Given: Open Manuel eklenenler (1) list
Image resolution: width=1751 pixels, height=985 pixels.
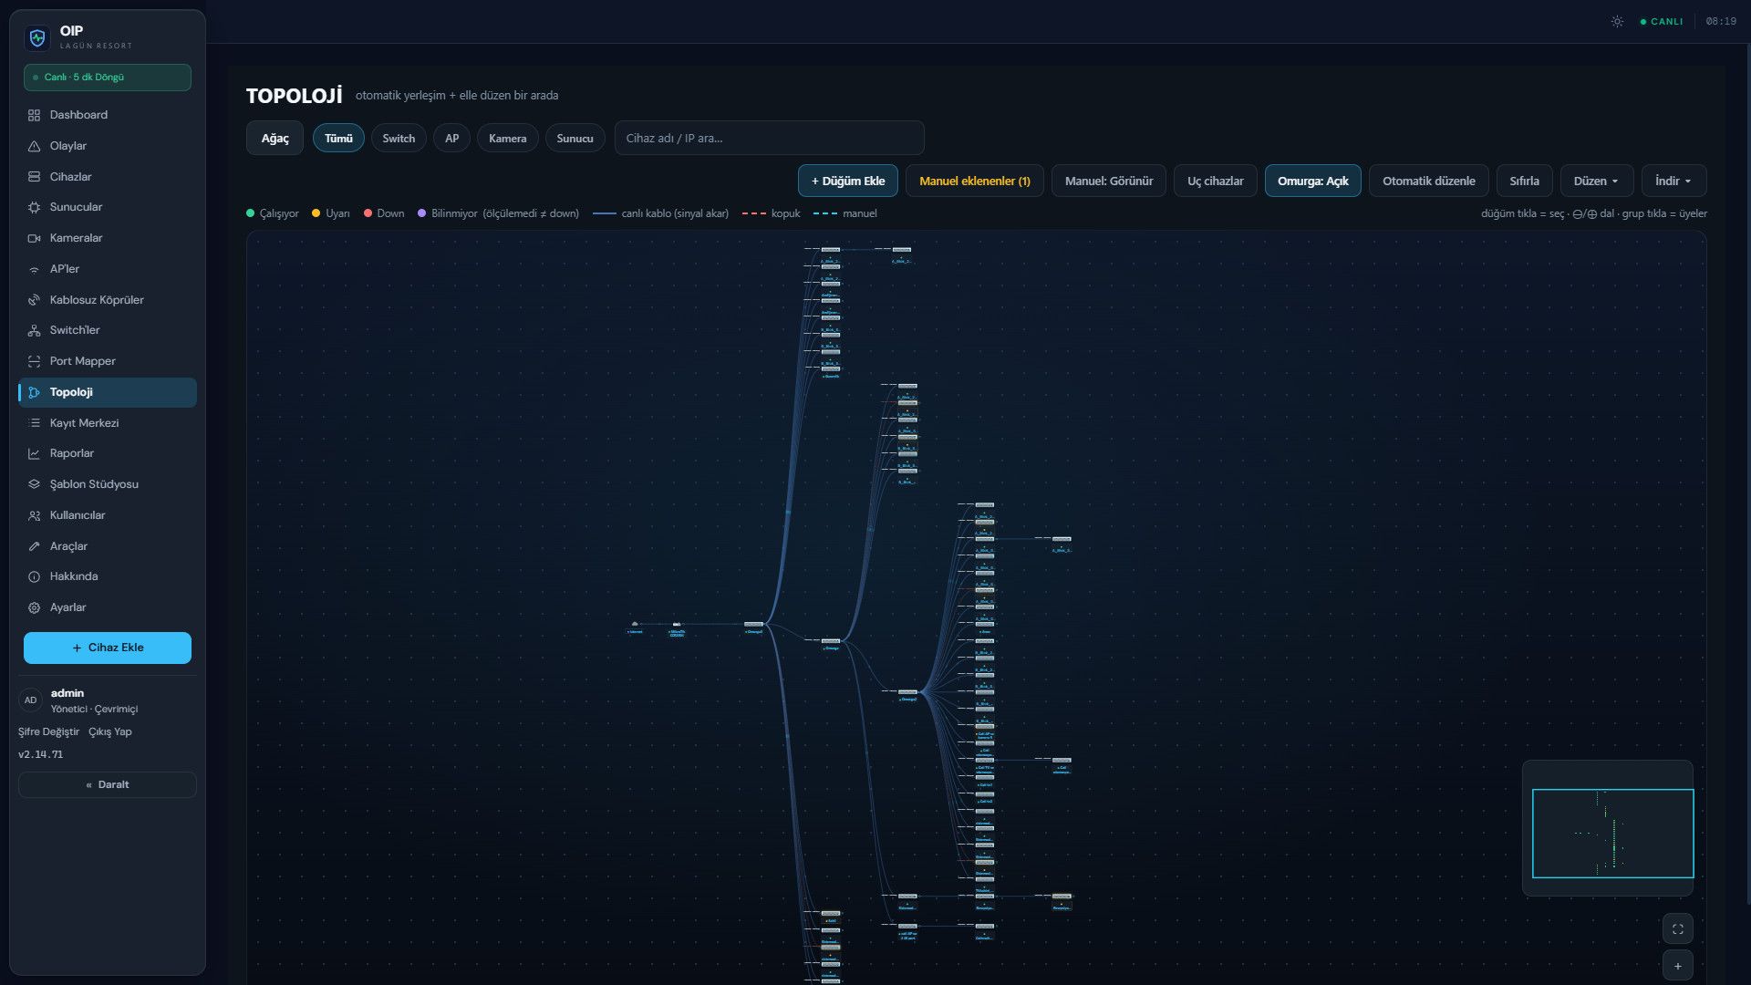Looking at the screenshot, I should click(x=974, y=181).
